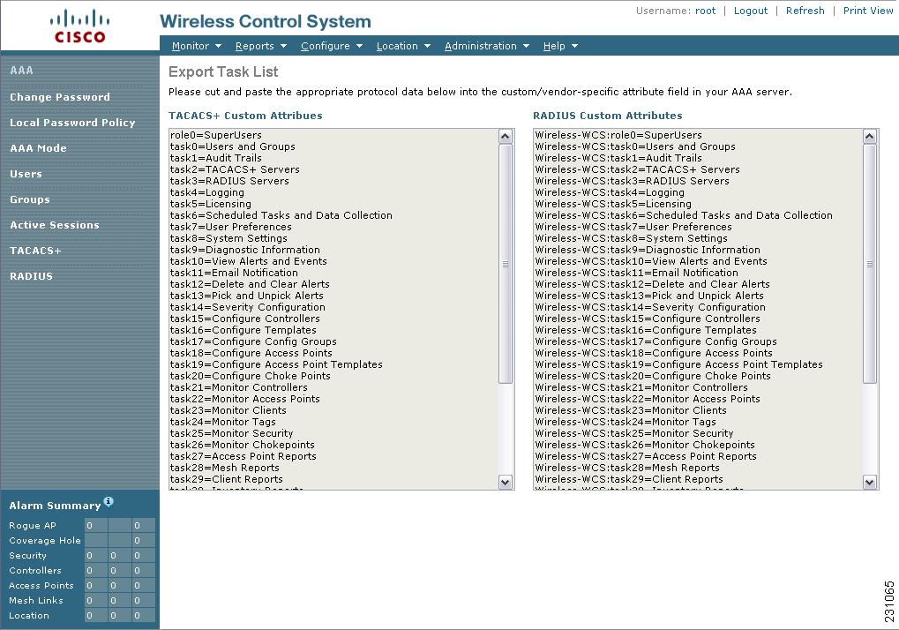Click the TACACS+ list scrollbar thumb
The width and height of the screenshot is (899, 630).
click(506, 264)
